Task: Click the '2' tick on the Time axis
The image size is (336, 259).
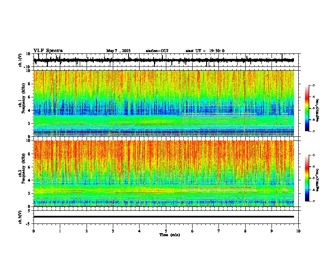Action: [x=87, y=231]
